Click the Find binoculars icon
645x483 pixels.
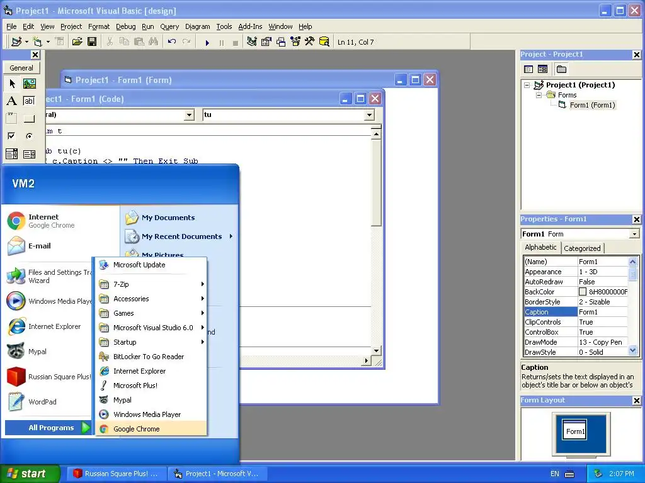154,42
